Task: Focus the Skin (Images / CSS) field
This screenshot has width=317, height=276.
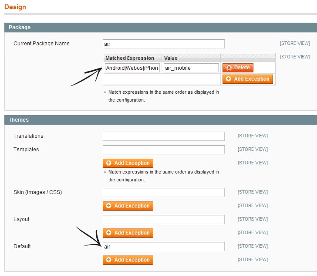Action: (x=163, y=192)
